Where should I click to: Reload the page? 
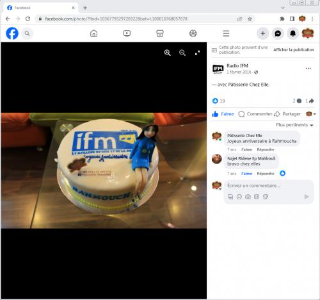click(28, 19)
